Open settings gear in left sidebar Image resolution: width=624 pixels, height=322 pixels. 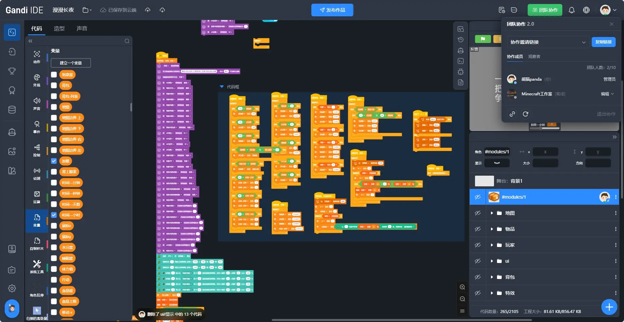[x=12, y=288]
